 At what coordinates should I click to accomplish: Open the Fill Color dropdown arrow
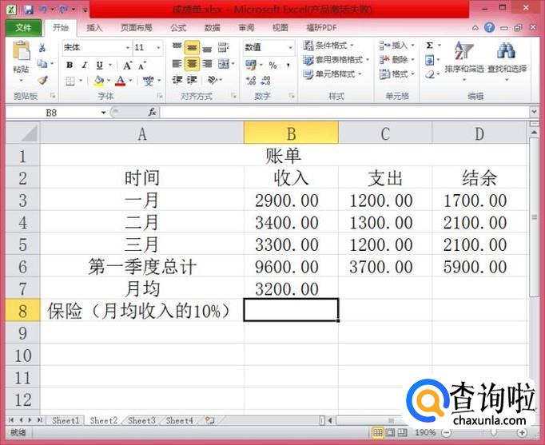109,81
